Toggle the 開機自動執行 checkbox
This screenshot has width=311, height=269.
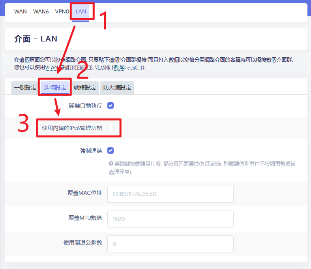[x=111, y=105]
